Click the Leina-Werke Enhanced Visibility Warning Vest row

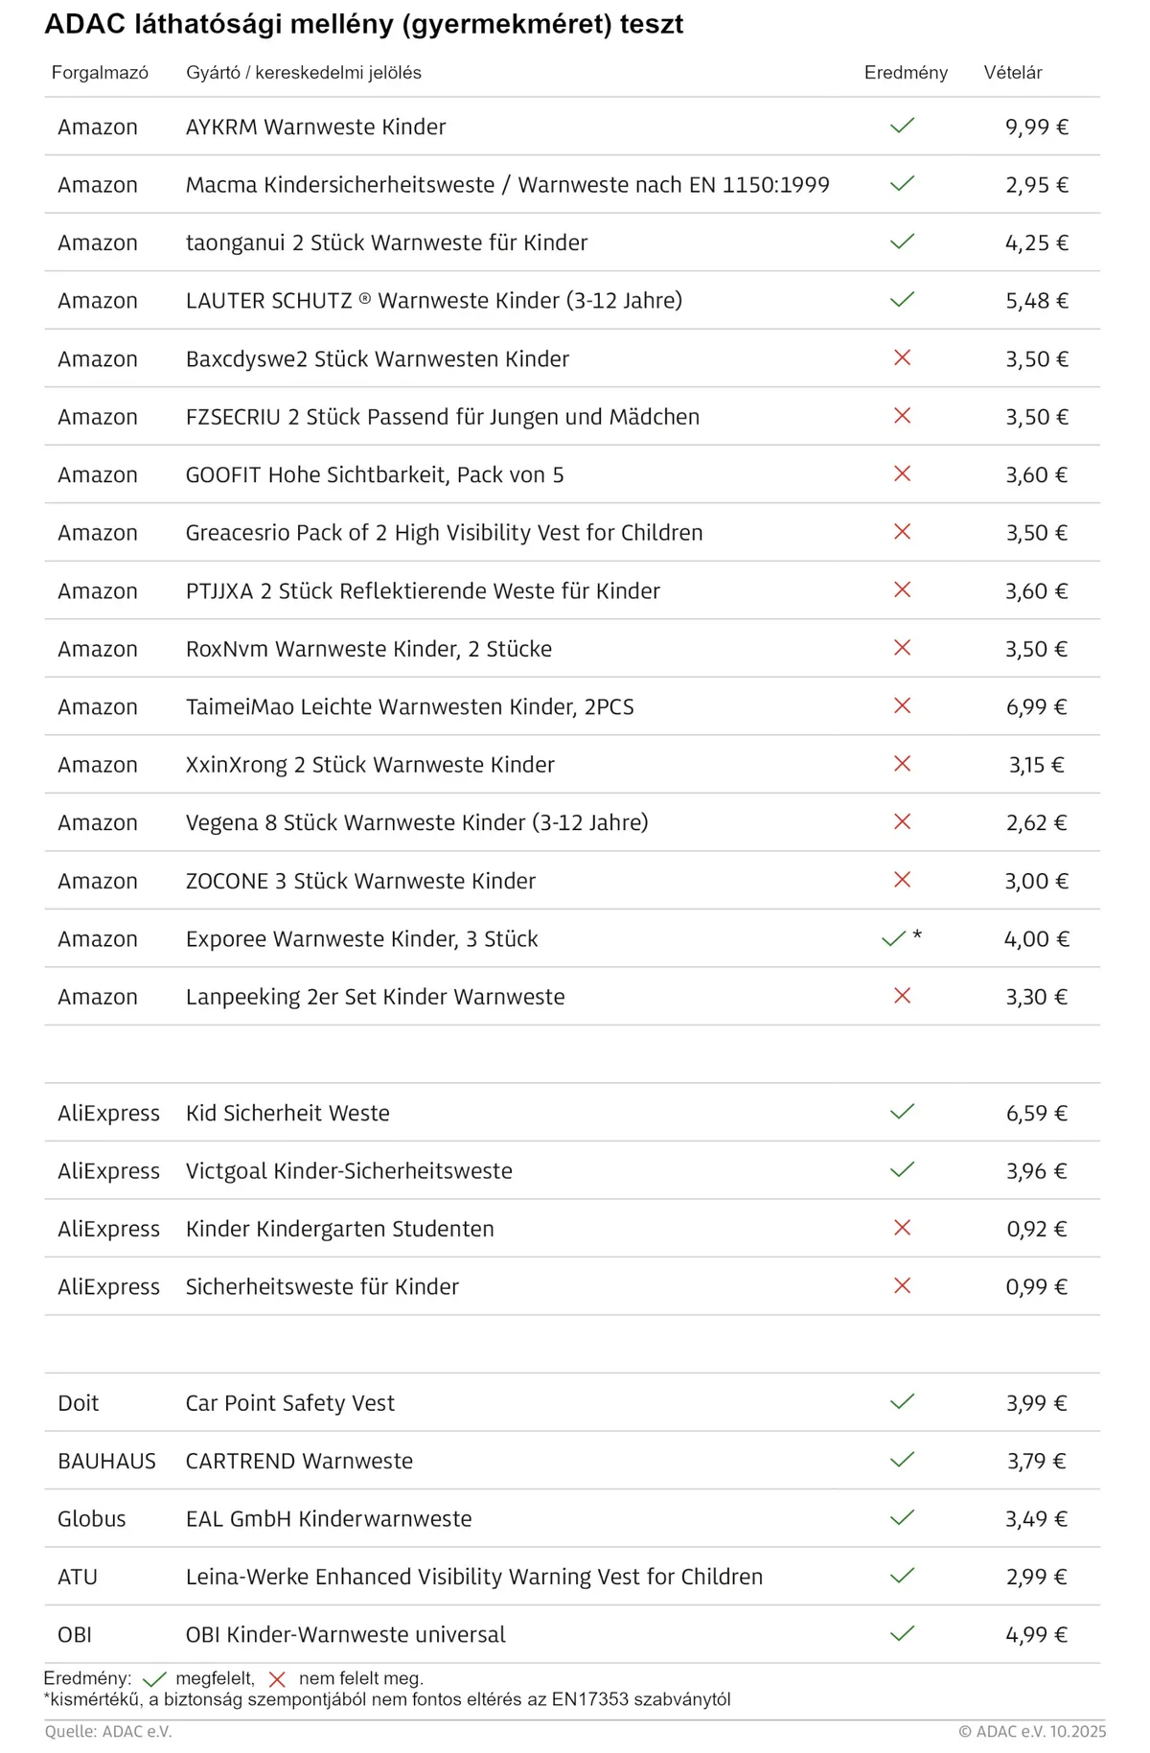[474, 1577]
